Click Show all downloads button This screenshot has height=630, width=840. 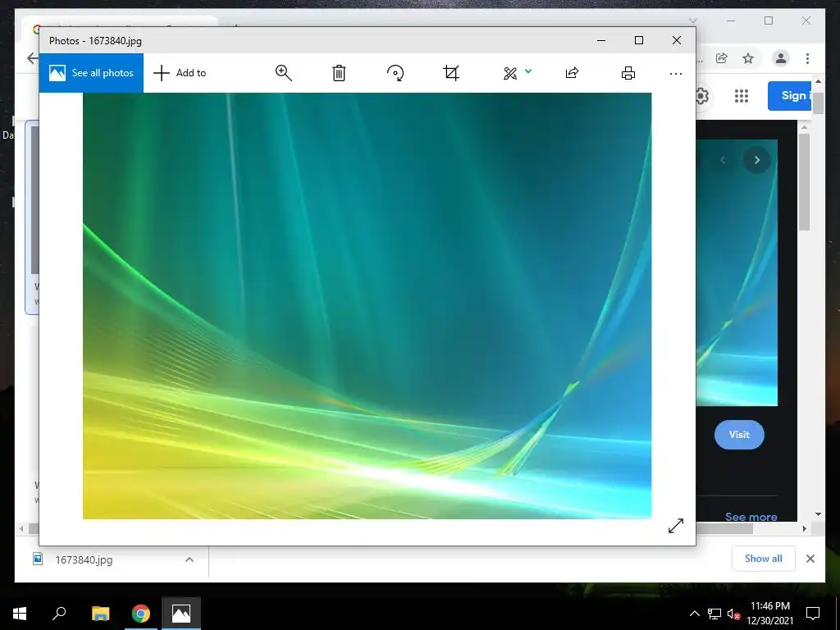tap(764, 558)
